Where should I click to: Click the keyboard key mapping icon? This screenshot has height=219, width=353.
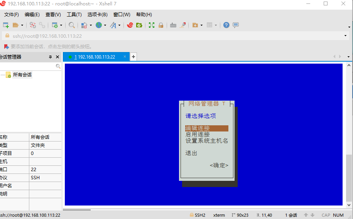pos(173,25)
